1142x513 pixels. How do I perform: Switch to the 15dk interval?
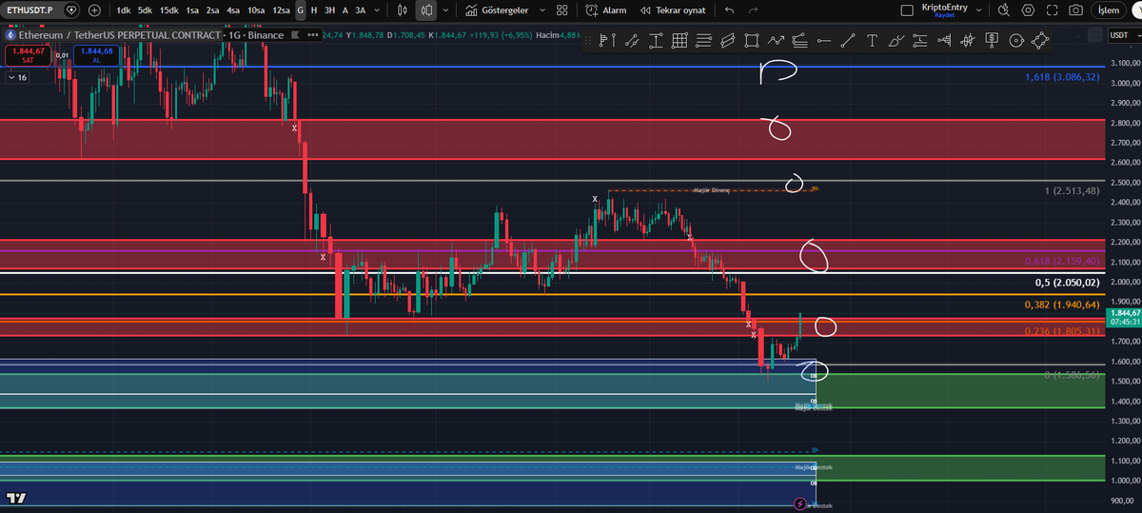[168, 10]
